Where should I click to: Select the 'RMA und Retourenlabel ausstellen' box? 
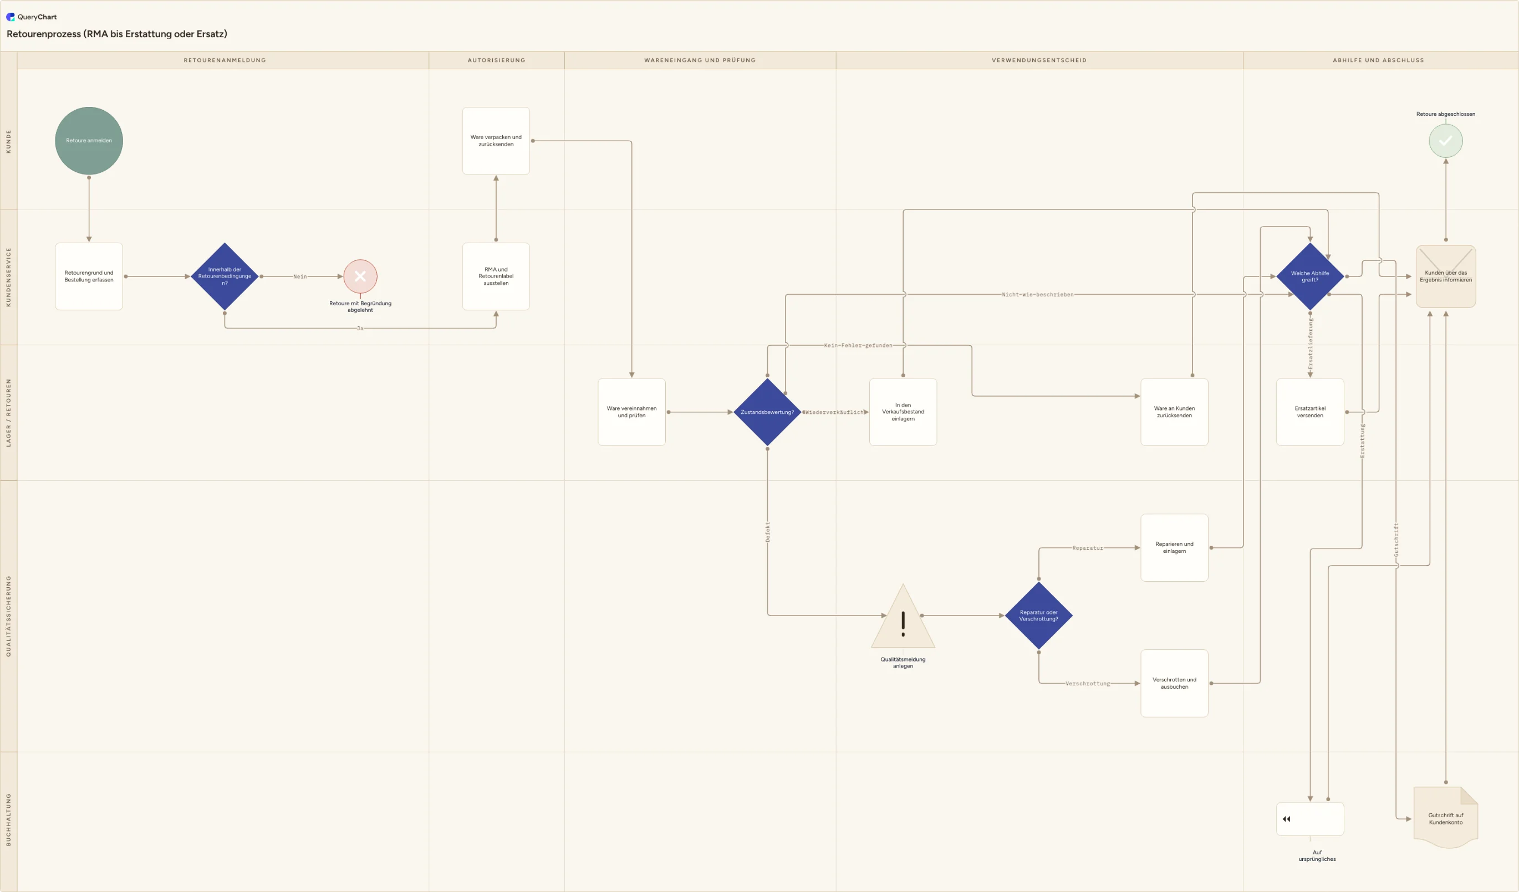pos(496,276)
